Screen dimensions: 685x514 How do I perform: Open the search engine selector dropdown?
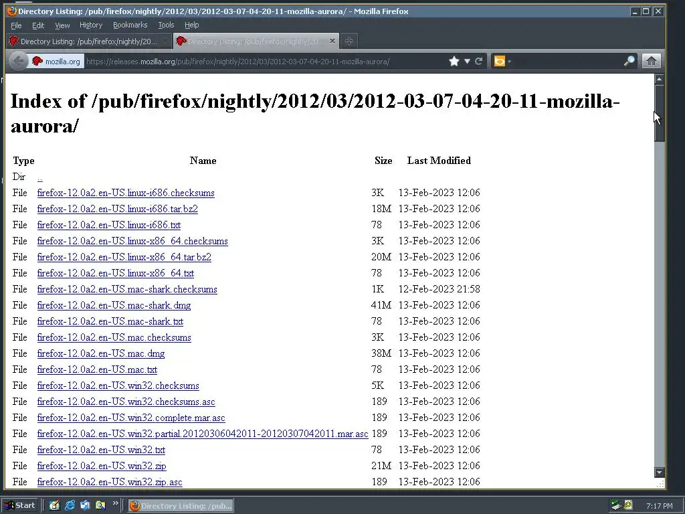(502, 61)
